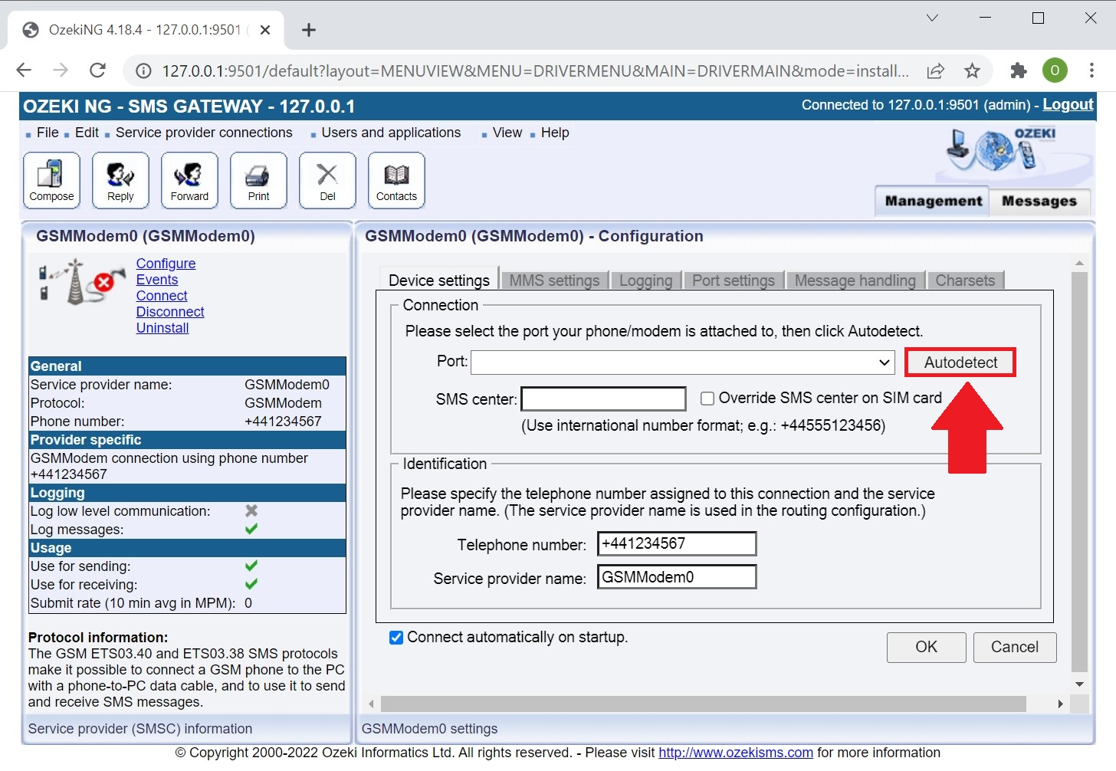Go forward in browser history
The image size is (1116, 771).
tap(61, 71)
